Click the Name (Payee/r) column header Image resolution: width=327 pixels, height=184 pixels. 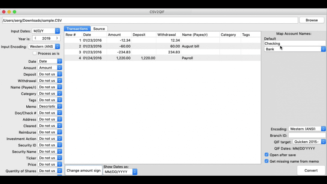[200, 35]
